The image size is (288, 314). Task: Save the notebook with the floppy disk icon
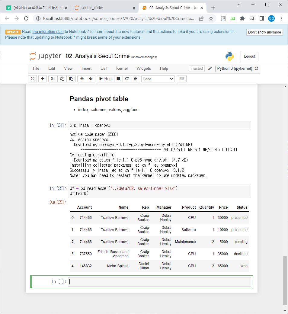[32, 79]
